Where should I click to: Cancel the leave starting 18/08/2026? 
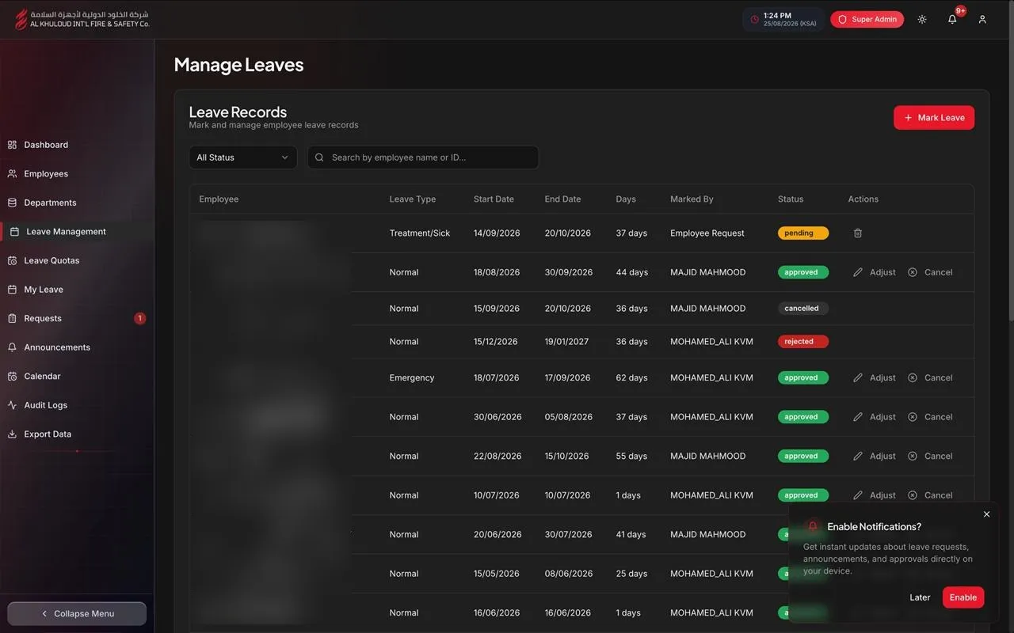point(930,272)
